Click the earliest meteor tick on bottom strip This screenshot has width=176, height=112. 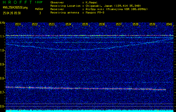click(x=11, y=111)
